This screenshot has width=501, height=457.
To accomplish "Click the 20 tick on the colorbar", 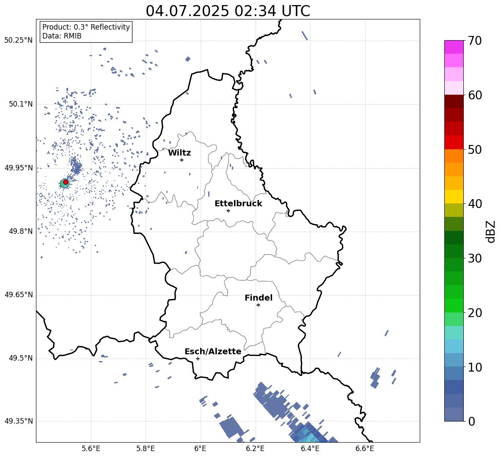I will [474, 313].
